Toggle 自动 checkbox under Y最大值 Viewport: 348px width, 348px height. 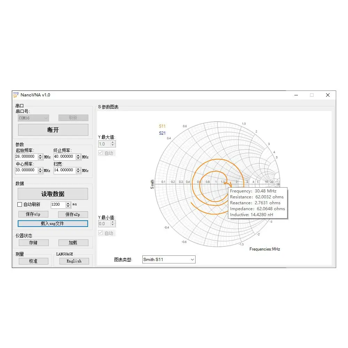pyautogui.click(x=101, y=153)
